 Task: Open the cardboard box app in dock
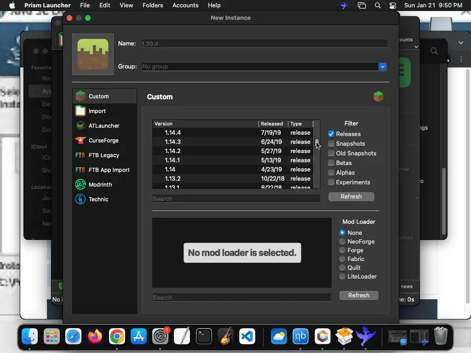click(344, 336)
